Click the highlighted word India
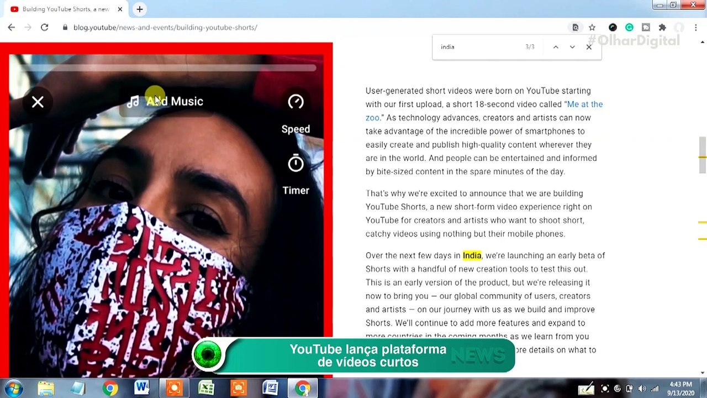This screenshot has height=398, width=707. (472, 255)
